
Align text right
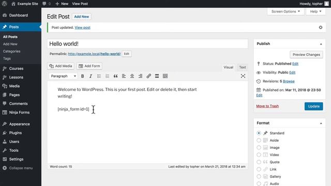click(140, 76)
